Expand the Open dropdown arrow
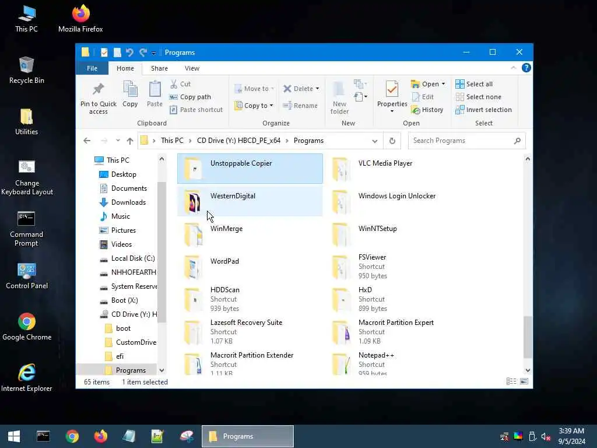Screen dimensions: 597x448 [443, 84]
